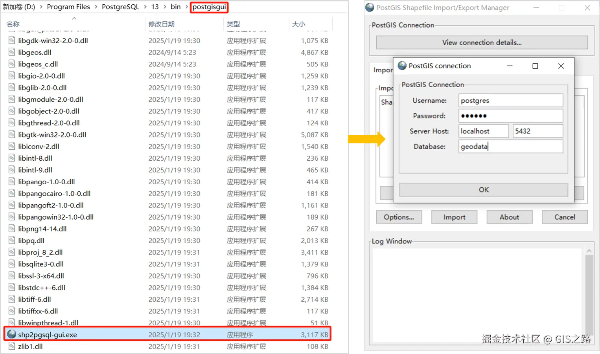600x354 pixels.
Task: Click the Log Window scrollbar up arrow
Action: click(x=589, y=251)
